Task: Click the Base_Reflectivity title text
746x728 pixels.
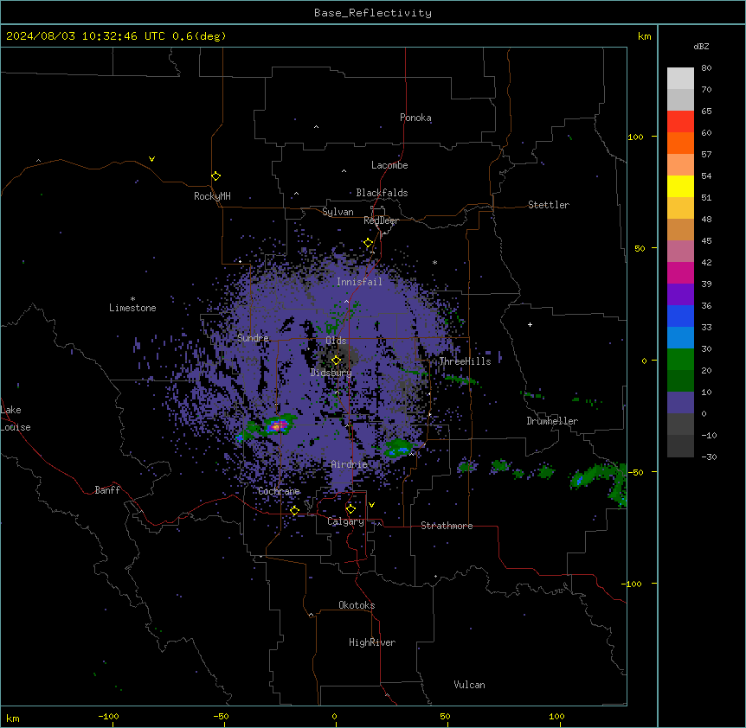Action: [x=372, y=13]
